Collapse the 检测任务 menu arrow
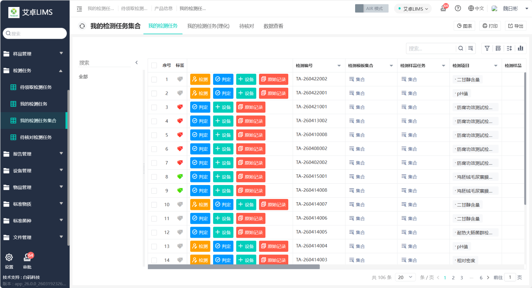The height and width of the screenshot is (288, 532). pyautogui.click(x=61, y=71)
